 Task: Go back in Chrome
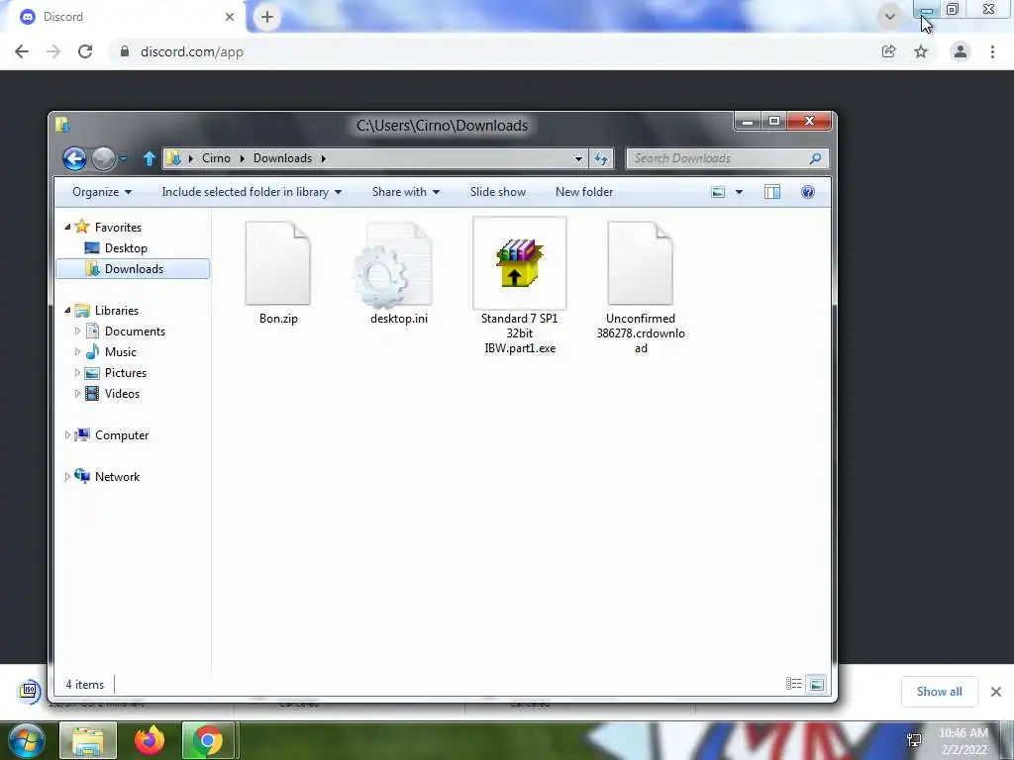point(22,51)
